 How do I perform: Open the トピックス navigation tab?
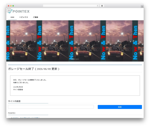tap(24, 17)
